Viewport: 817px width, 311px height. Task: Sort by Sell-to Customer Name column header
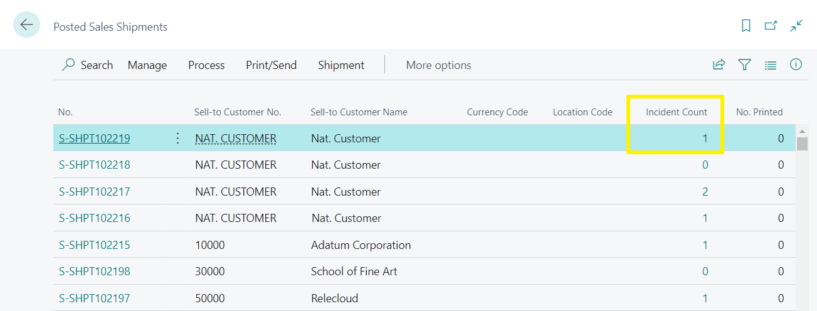359,112
